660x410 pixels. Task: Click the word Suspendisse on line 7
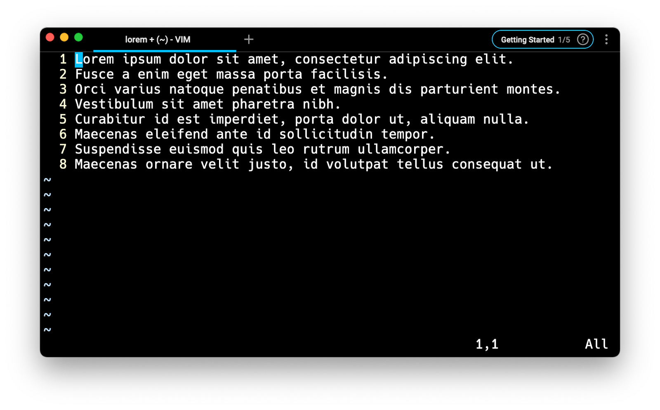118,149
